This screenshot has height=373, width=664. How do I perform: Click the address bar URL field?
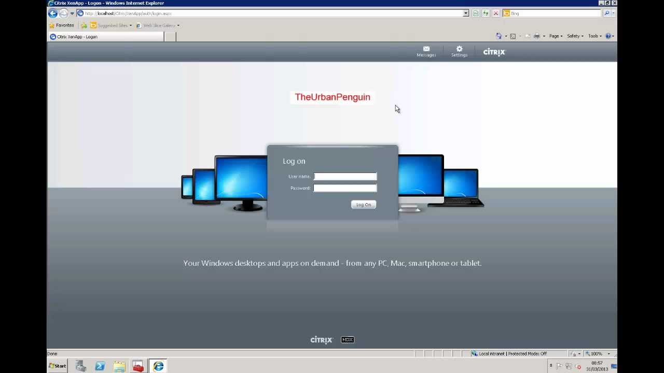pos(270,13)
